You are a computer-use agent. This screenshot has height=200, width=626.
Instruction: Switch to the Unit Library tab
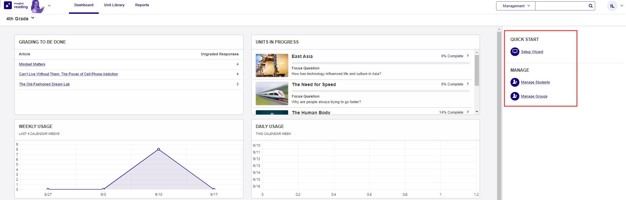tap(114, 5)
